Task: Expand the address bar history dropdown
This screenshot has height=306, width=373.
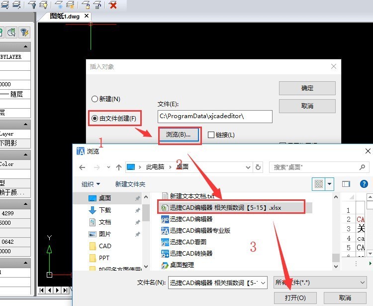Action: (x=248, y=167)
